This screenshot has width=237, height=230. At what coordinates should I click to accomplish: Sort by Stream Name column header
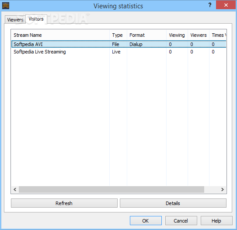[x=60, y=35]
